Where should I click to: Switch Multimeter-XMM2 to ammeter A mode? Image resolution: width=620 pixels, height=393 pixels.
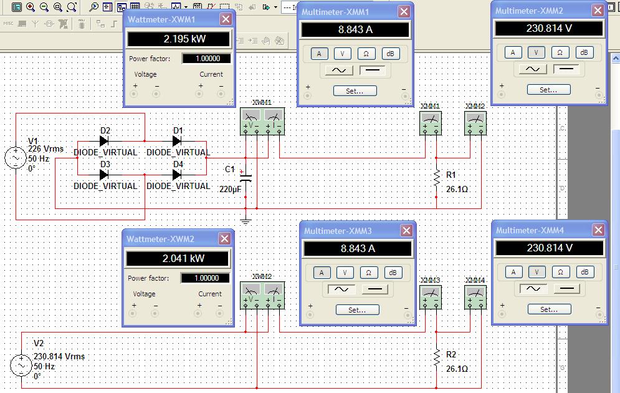coord(513,52)
